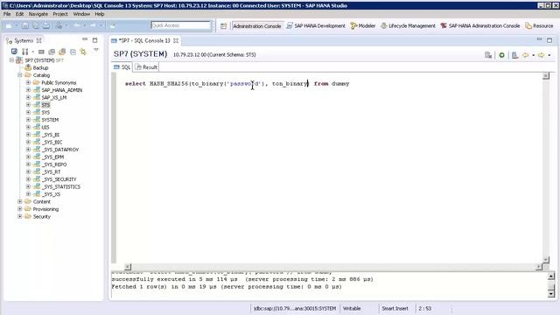The width and height of the screenshot is (560, 315).
Task: Open the Navigate menu
Action: pos(38,14)
